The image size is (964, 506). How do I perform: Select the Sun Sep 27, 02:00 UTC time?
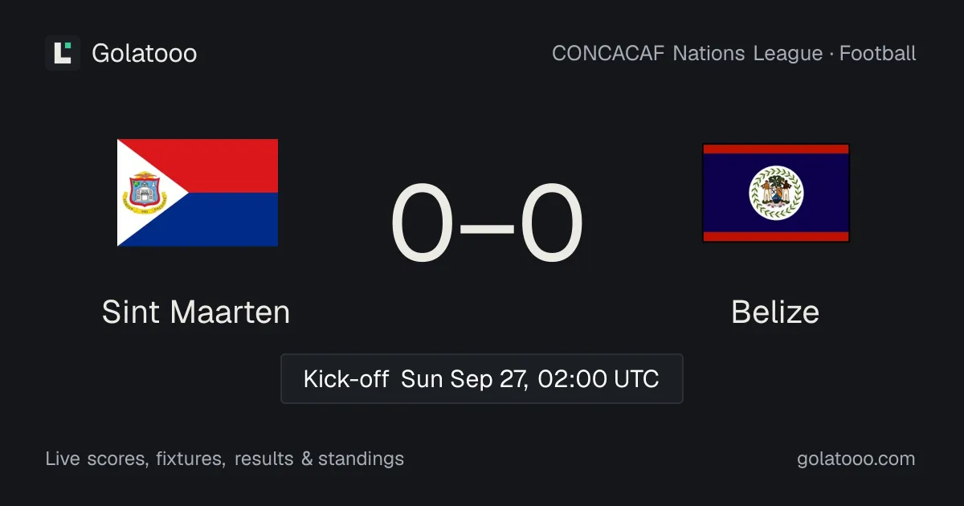click(x=530, y=378)
